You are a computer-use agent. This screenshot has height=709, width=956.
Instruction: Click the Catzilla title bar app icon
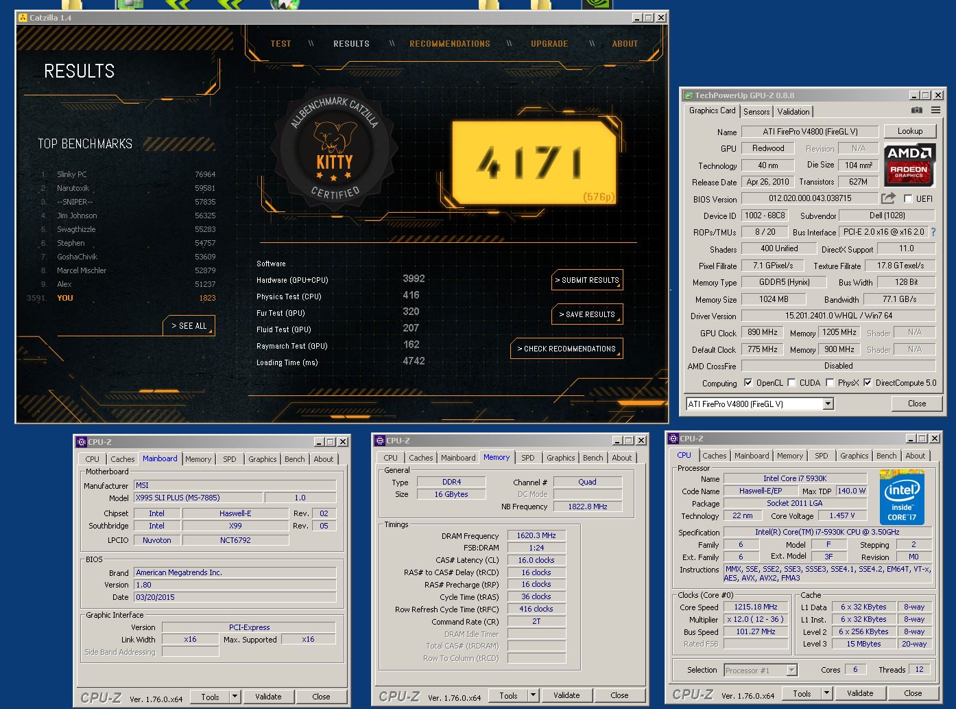point(23,18)
